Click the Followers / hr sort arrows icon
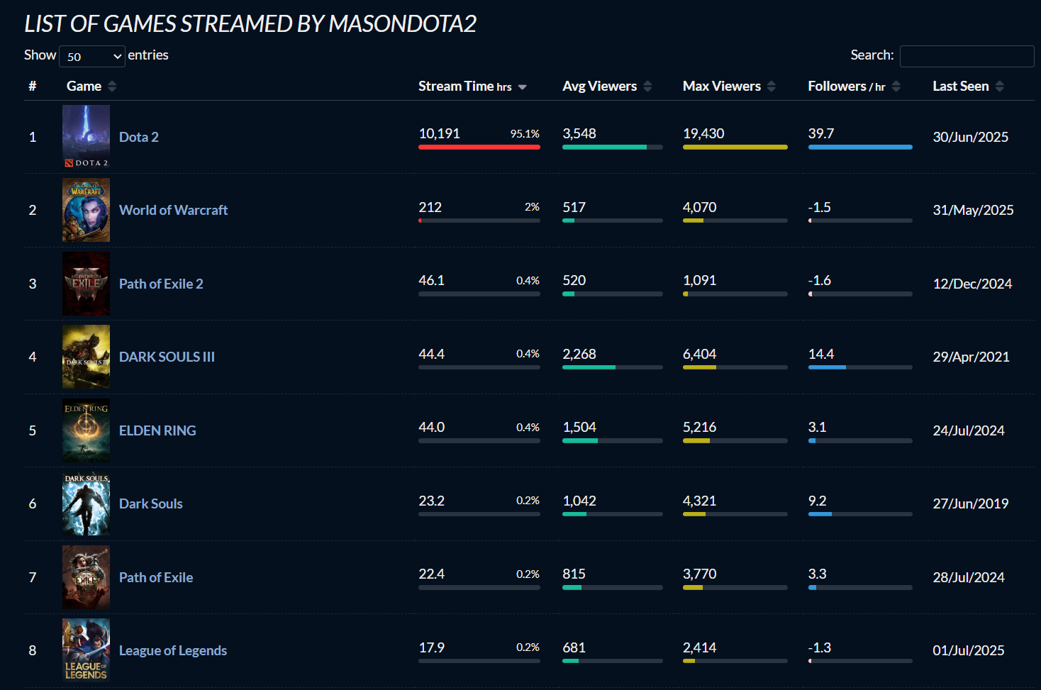 [x=896, y=86]
